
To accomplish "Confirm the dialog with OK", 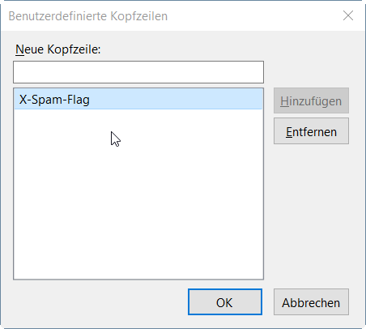I will 225,302.
